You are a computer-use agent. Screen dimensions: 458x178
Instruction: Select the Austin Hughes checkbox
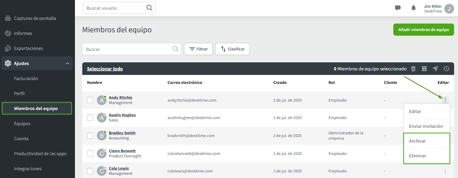click(x=90, y=118)
